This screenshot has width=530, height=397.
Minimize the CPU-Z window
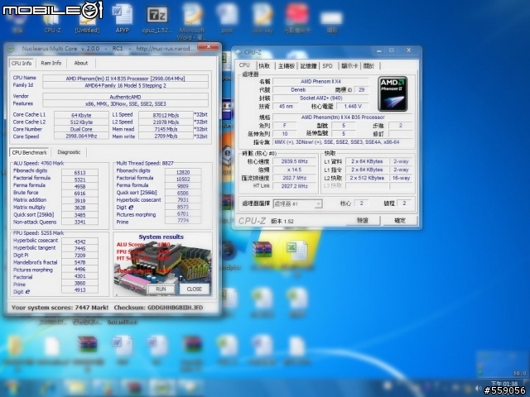(x=379, y=50)
